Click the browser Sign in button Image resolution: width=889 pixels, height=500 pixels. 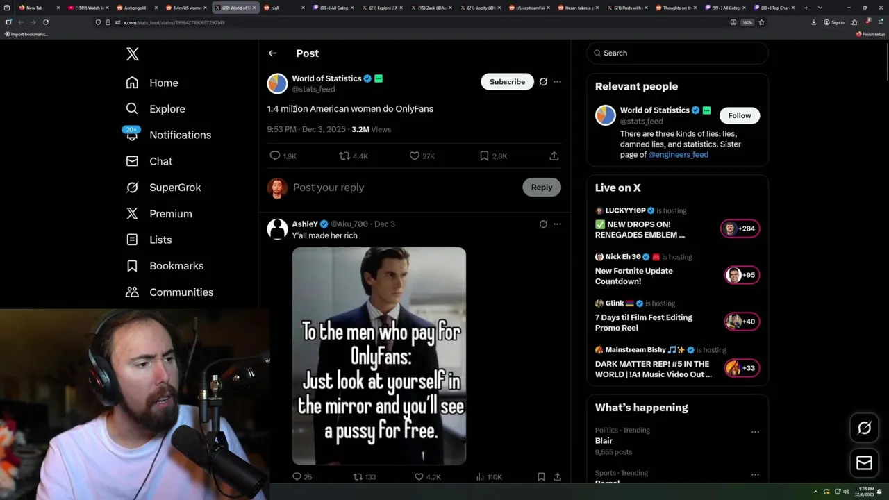(833, 22)
